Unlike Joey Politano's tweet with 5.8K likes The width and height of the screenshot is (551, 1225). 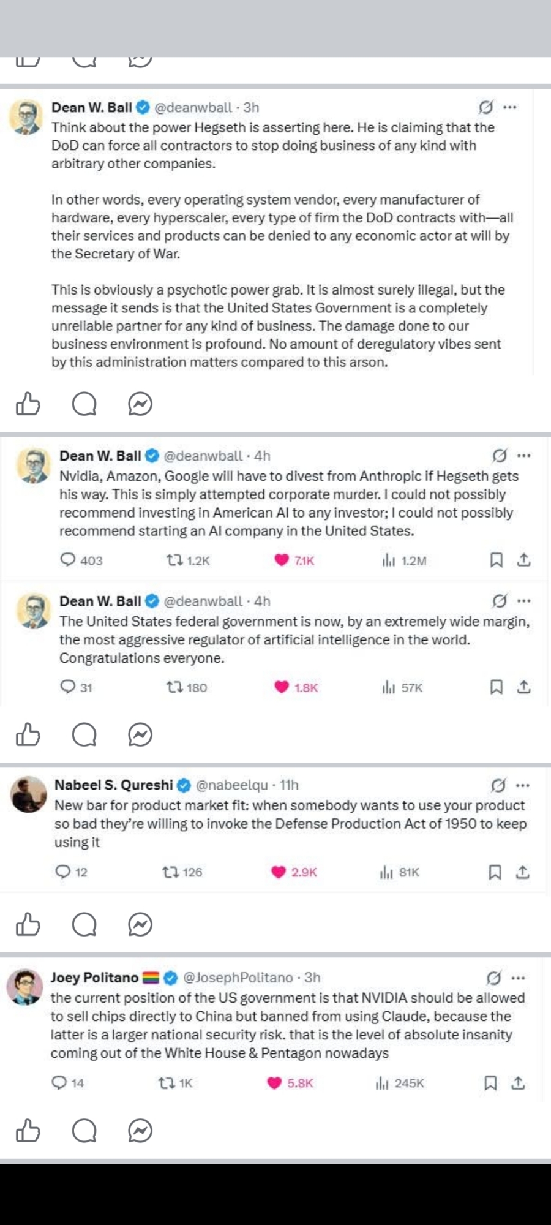[x=275, y=1083]
